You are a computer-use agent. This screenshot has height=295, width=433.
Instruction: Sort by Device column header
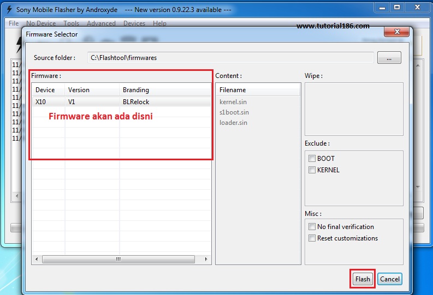pyautogui.click(x=49, y=90)
